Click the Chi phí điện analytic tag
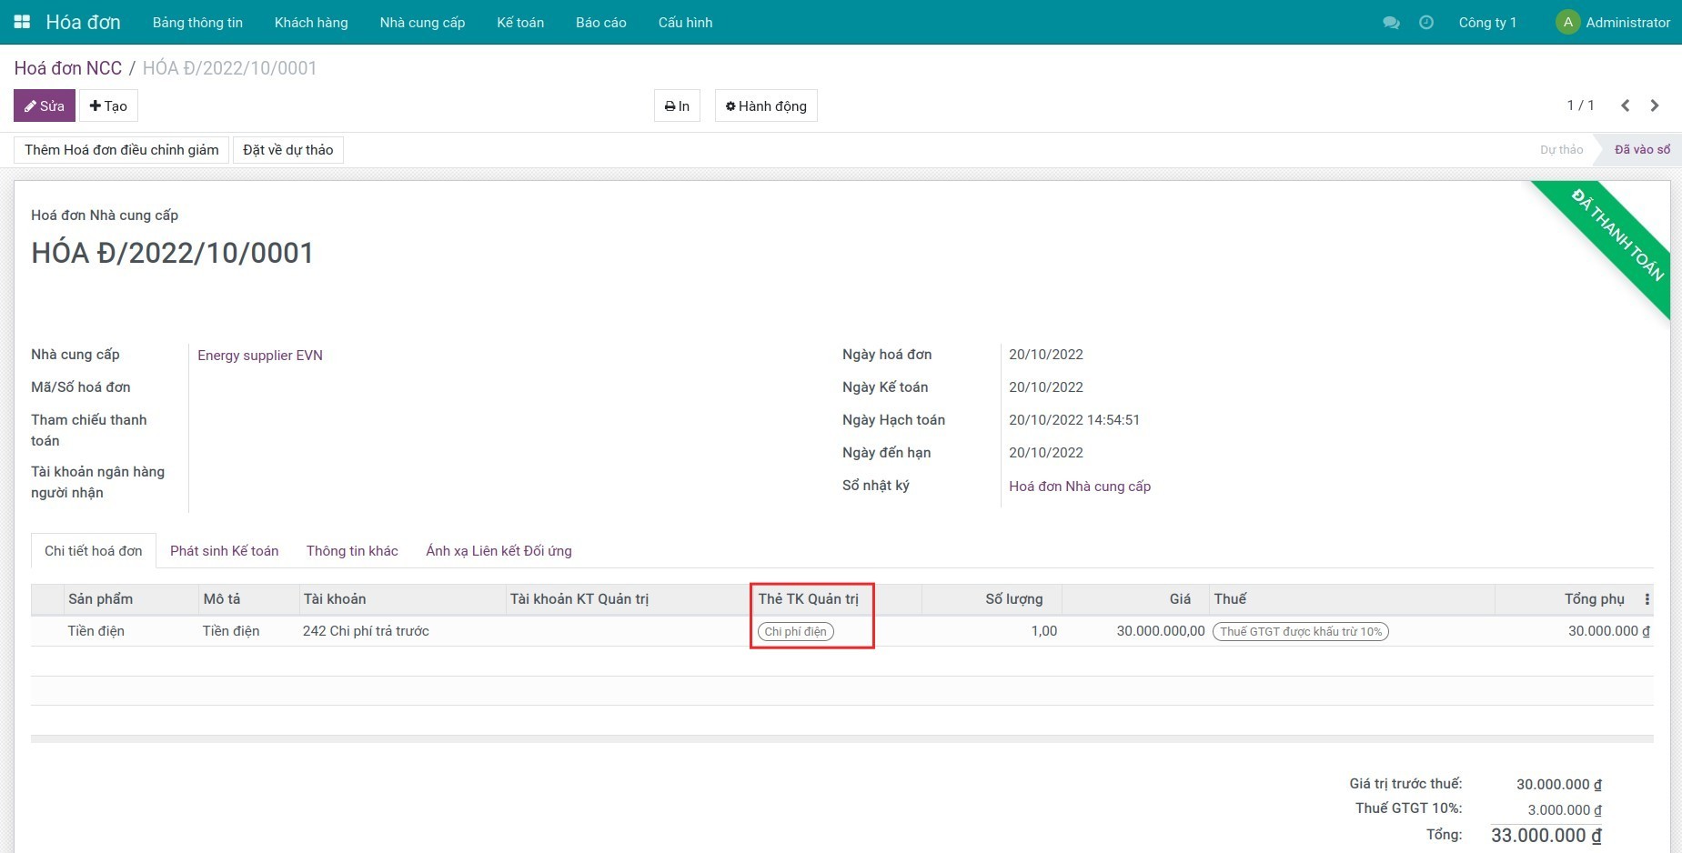 tap(795, 632)
